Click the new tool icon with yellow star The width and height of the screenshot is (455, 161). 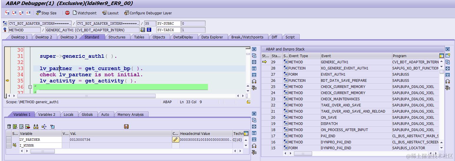(448, 56)
